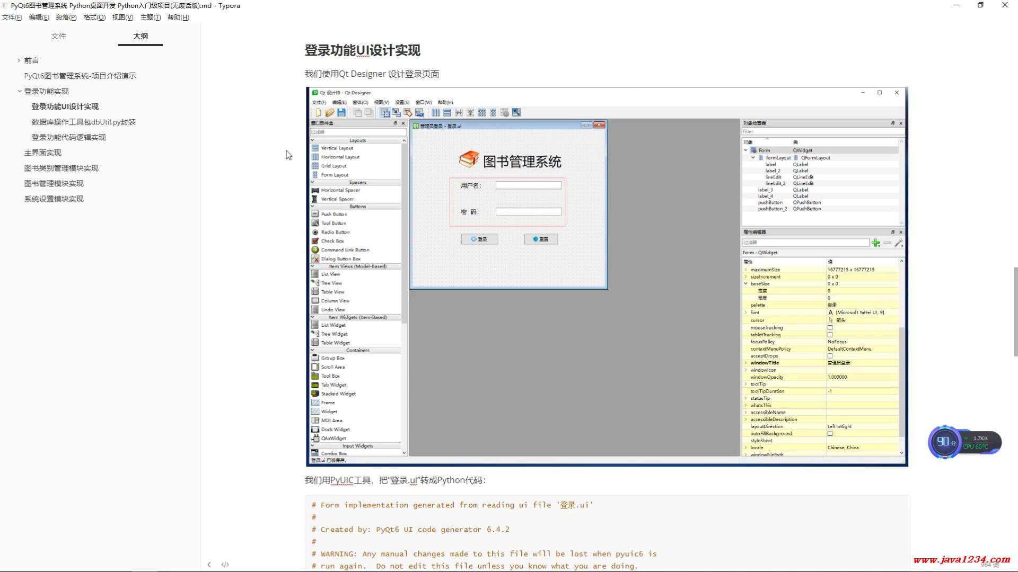Switch sidebar to the 大纲 tab

[x=141, y=36]
